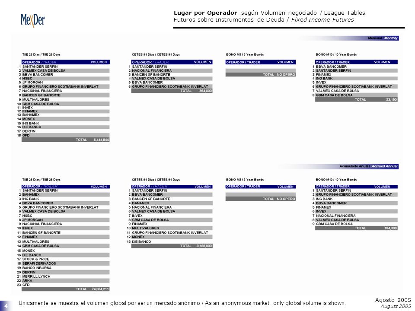The width and height of the screenshot is (415, 311).
Task: Click 'IXE BANCO' in annual CETES 91 table
Action: coord(141,242)
